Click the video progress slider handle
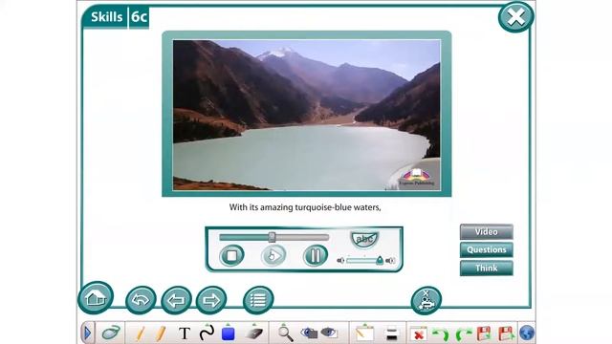The height and width of the screenshot is (344, 612). 272,237
